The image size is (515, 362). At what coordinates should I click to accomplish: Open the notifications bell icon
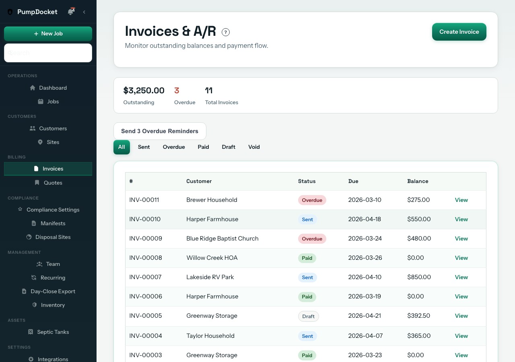[x=71, y=12]
